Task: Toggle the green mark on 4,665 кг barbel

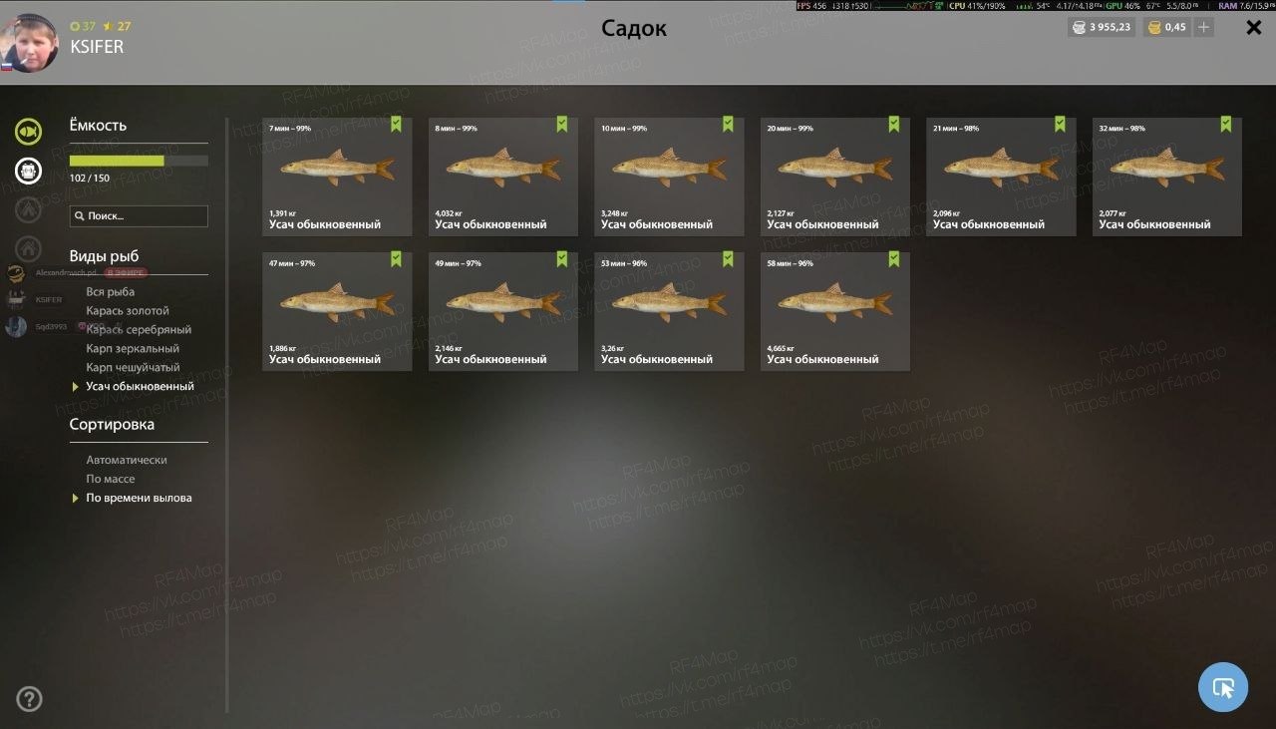Action: [x=894, y=259]
